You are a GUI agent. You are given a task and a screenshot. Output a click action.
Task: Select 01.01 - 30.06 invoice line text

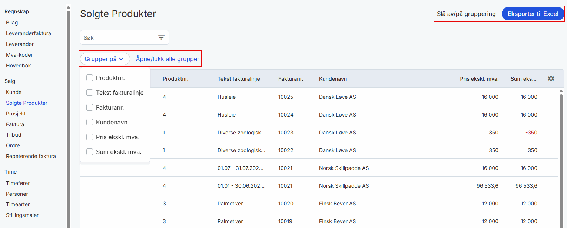click(241, 186)
